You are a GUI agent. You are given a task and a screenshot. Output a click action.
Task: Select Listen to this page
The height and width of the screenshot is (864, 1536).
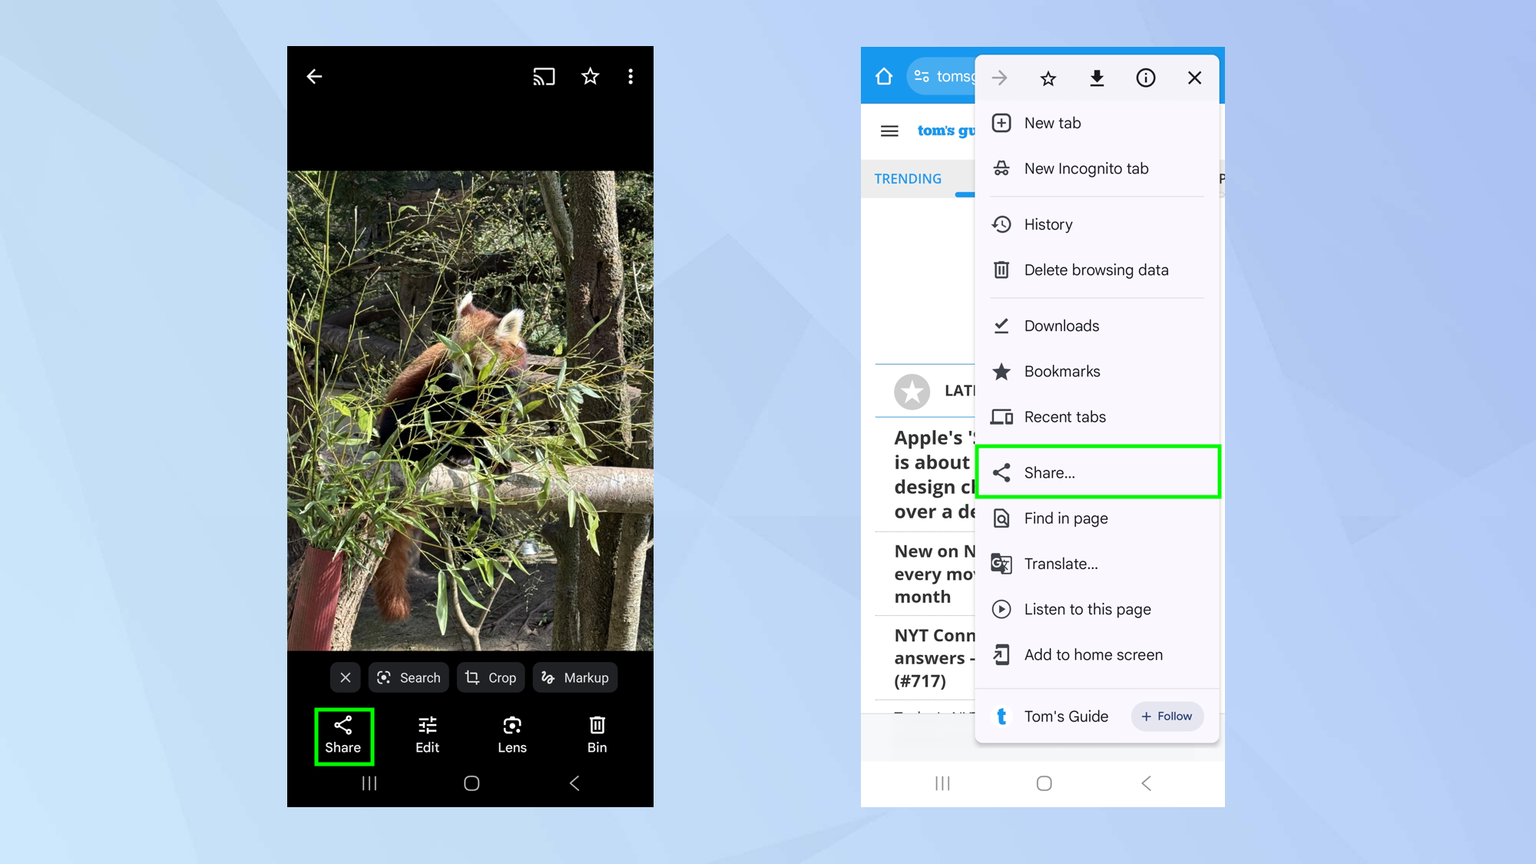point(1087,609)
